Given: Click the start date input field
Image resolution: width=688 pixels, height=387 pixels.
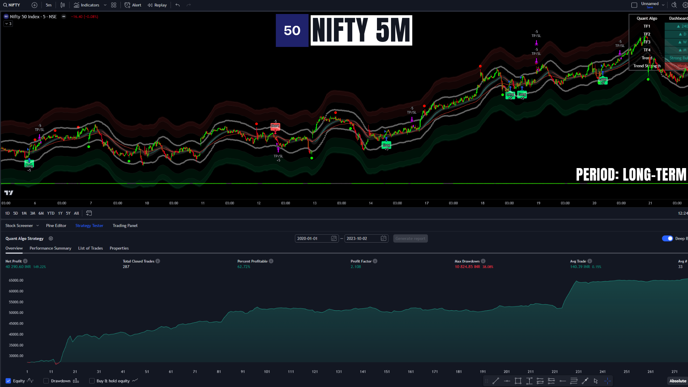Looking at the screenshot, I should (312, 239).
